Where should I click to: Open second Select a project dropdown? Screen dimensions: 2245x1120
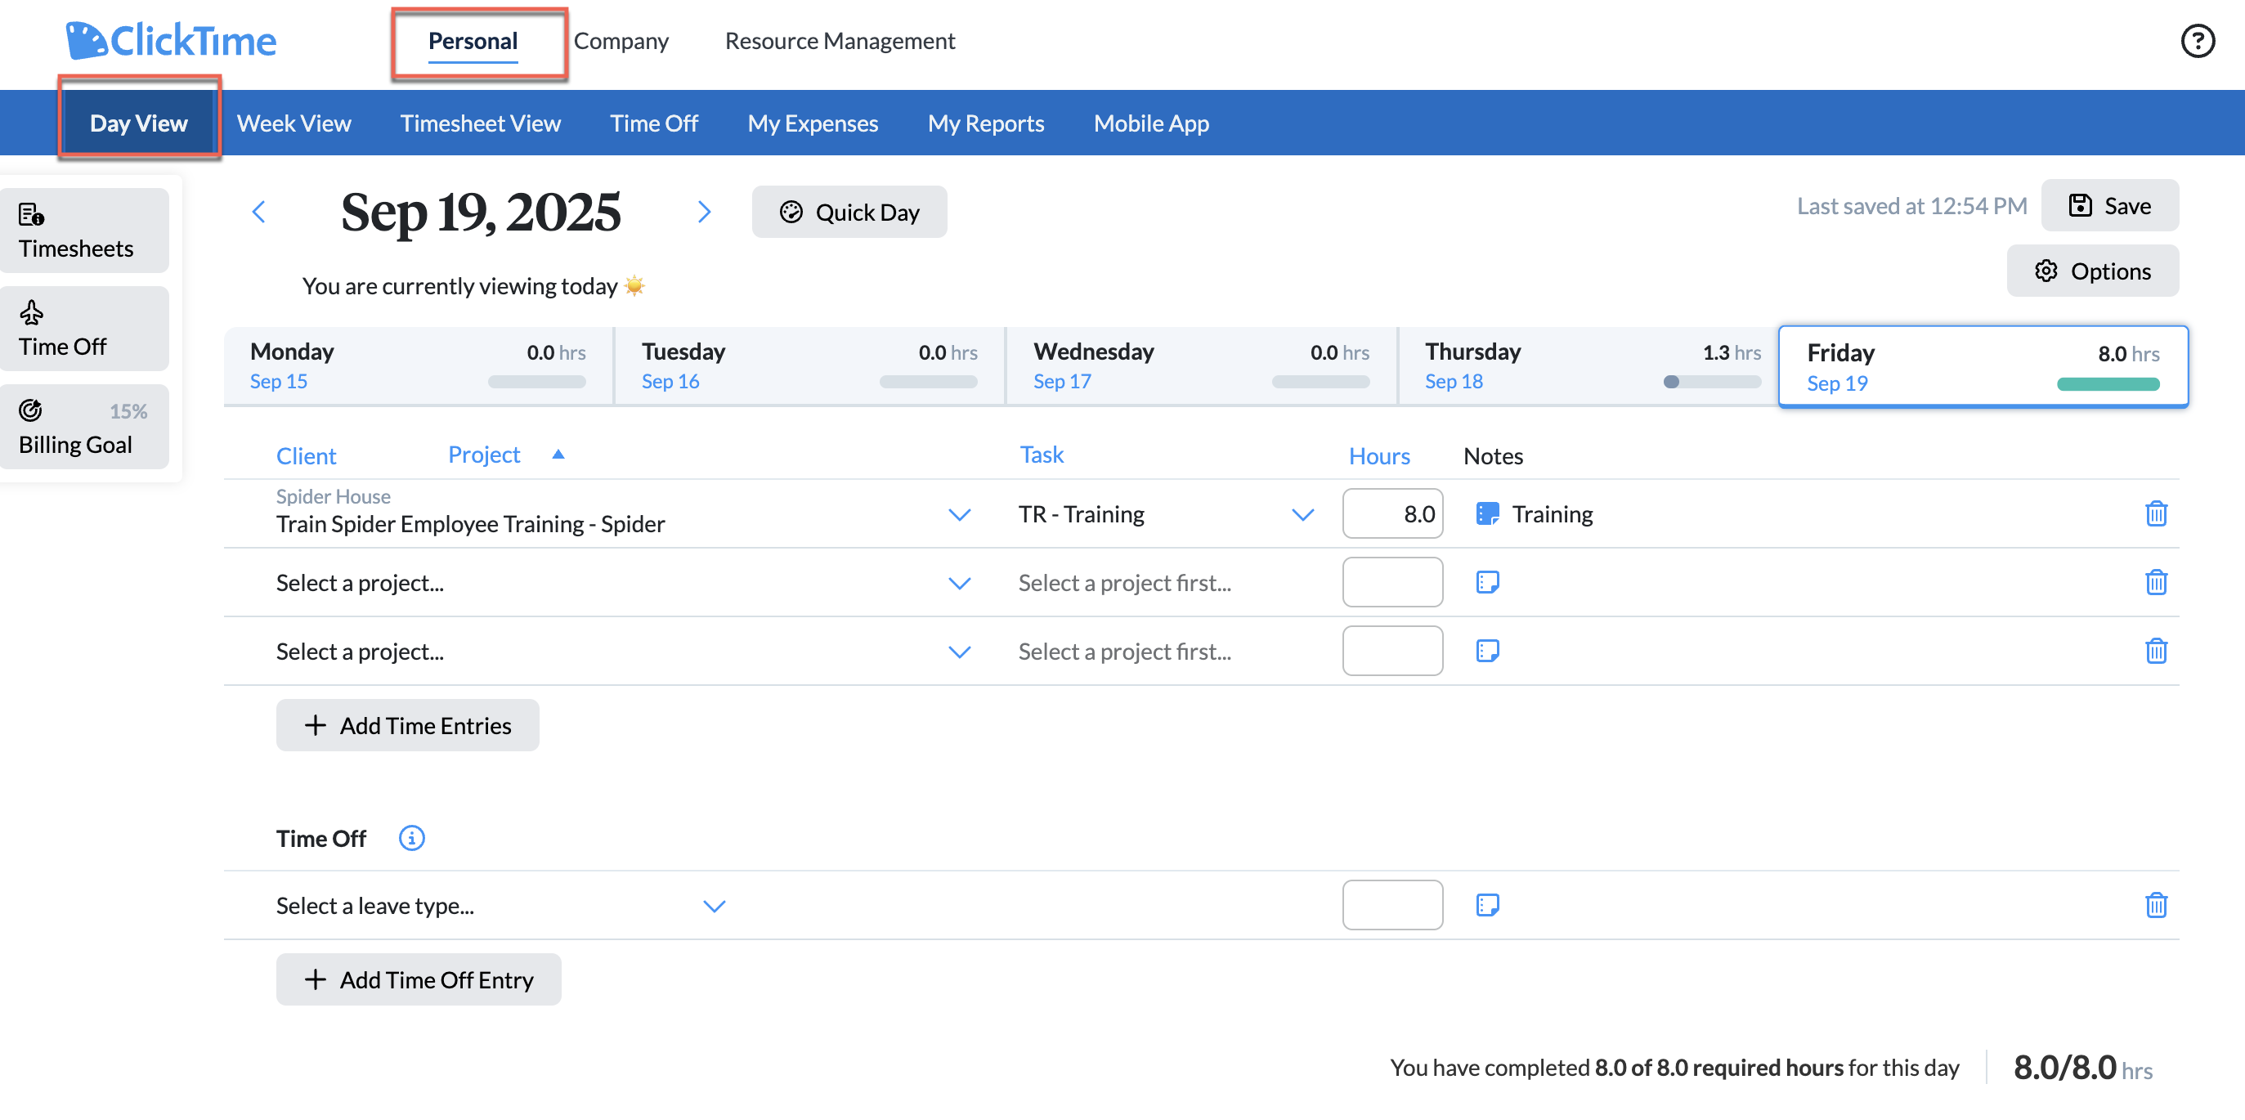coord(959,583)
